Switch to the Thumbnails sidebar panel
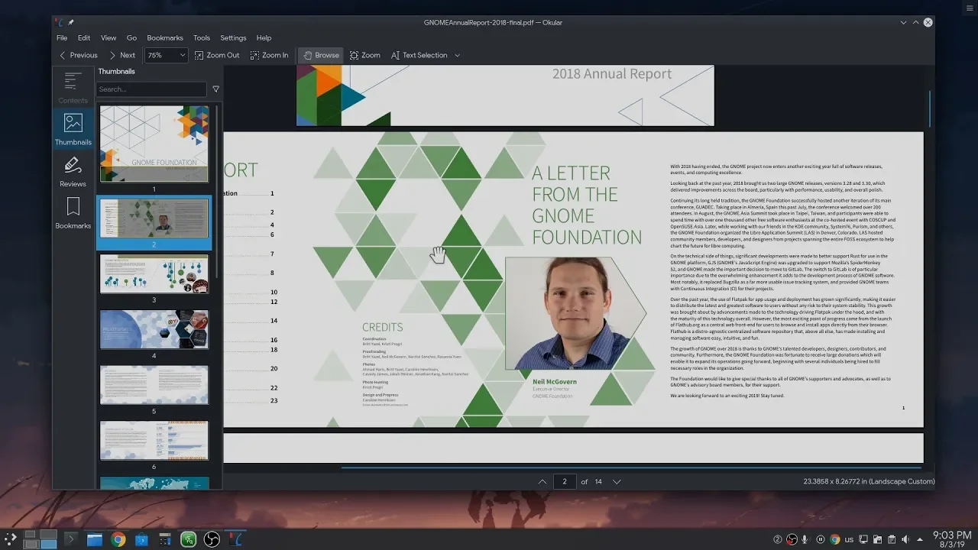Viewport: 978px width, 550px height. tap(73, 128)
